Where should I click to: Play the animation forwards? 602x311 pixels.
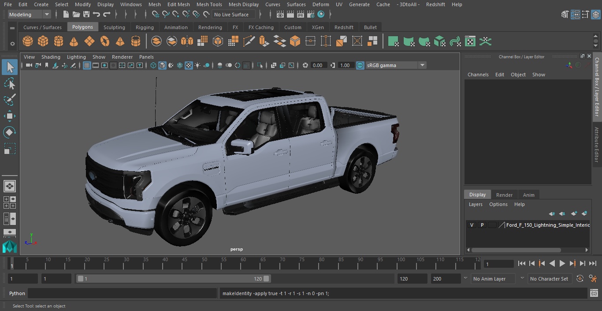[562, 263]
